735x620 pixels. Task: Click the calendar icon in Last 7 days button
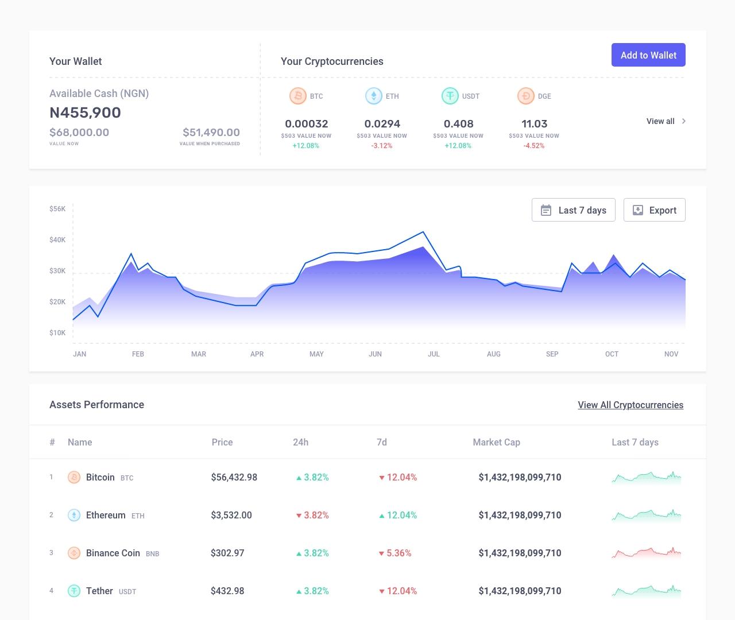click(546, 210)
